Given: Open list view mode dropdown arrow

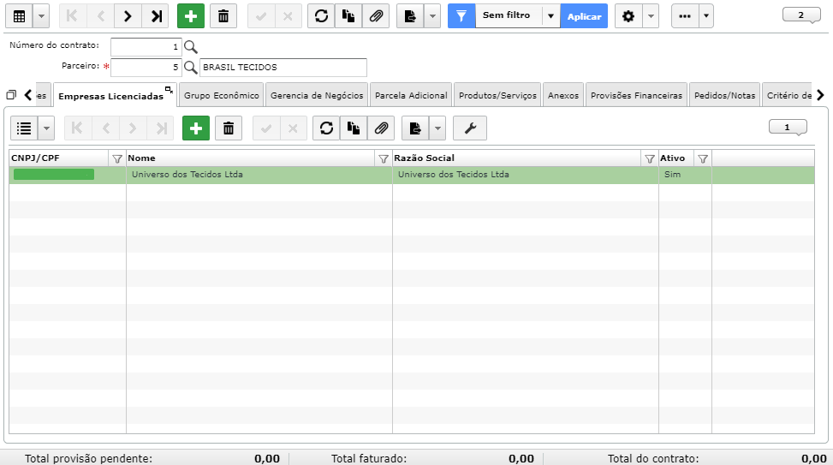Looking at the screenshot, I should coord(46,128).
